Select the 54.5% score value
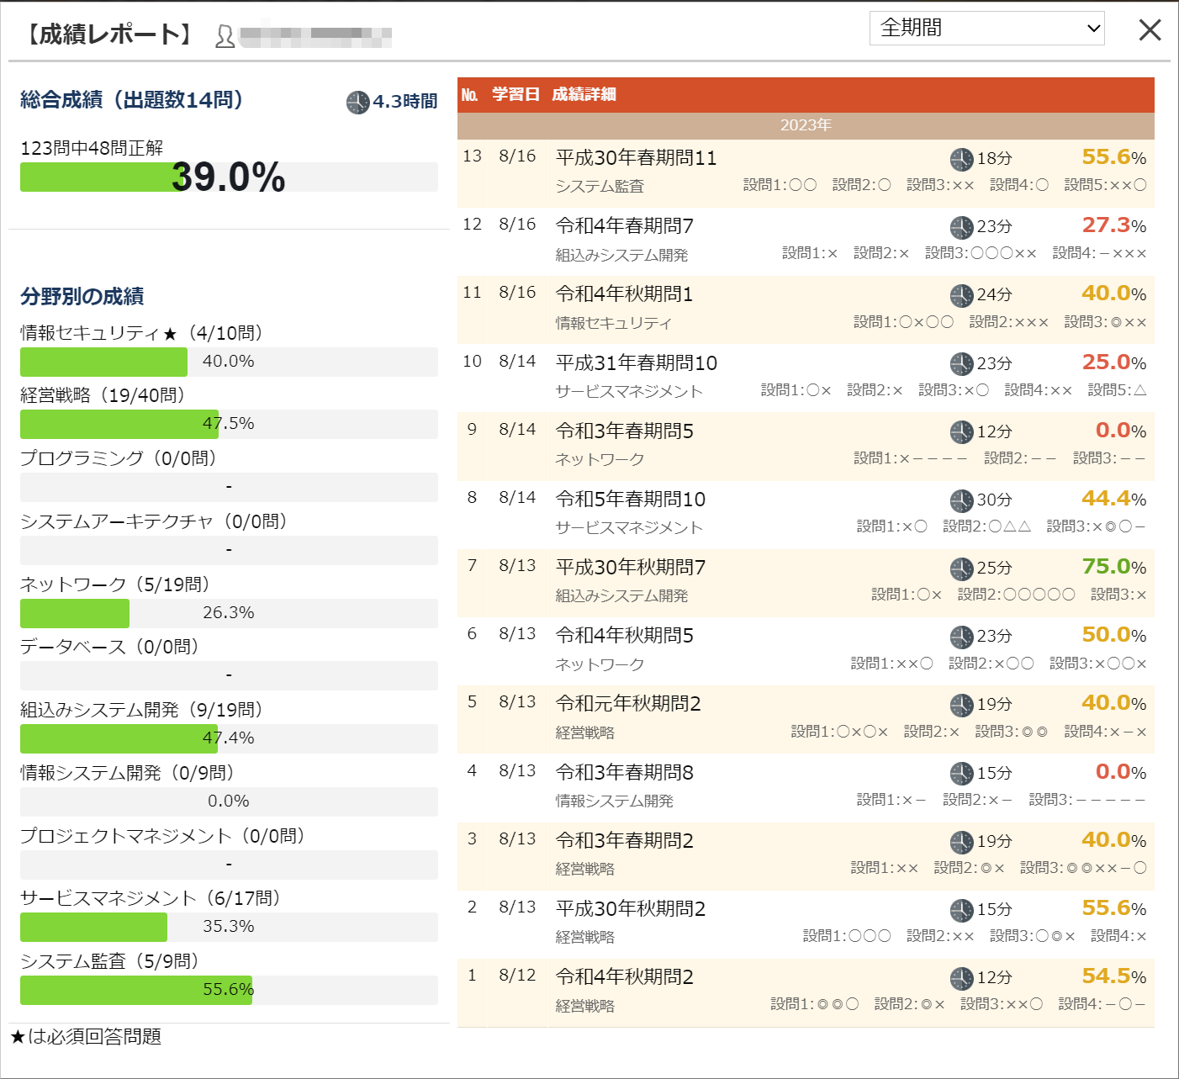The width and height of the screenshot is (1179, 1079). pos(1113,976)
